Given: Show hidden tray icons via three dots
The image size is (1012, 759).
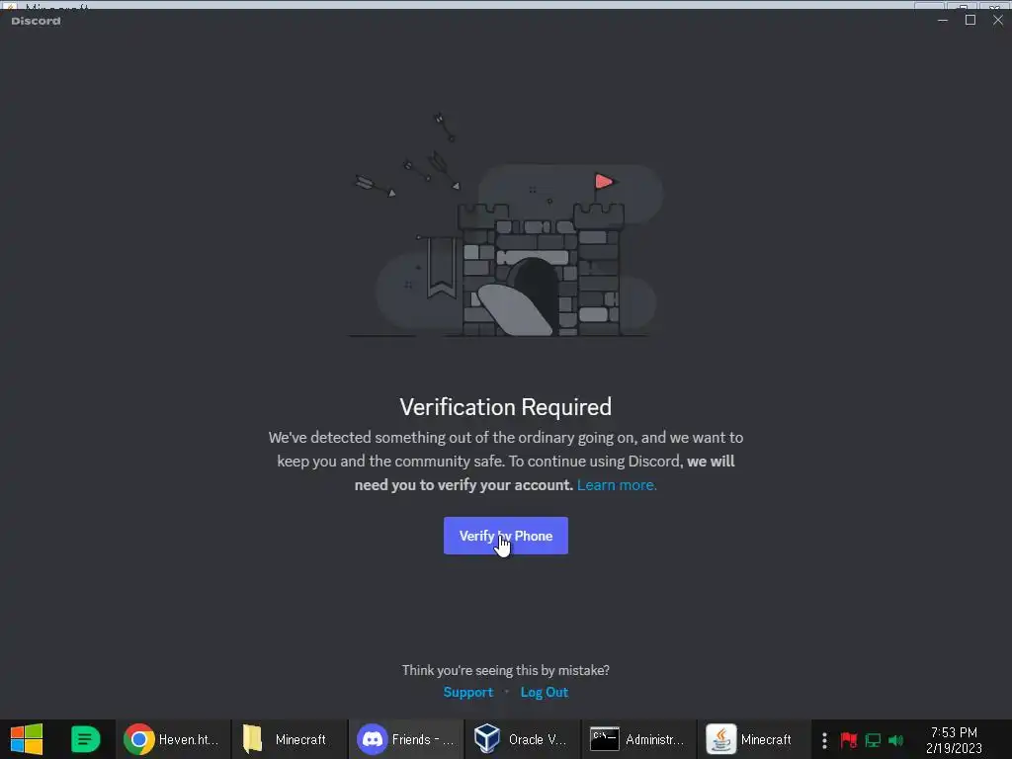Looking at the screenshot, I should point(824,740).
